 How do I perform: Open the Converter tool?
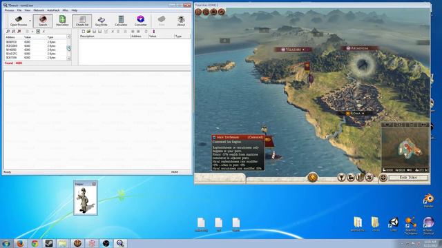click(140, 21)
